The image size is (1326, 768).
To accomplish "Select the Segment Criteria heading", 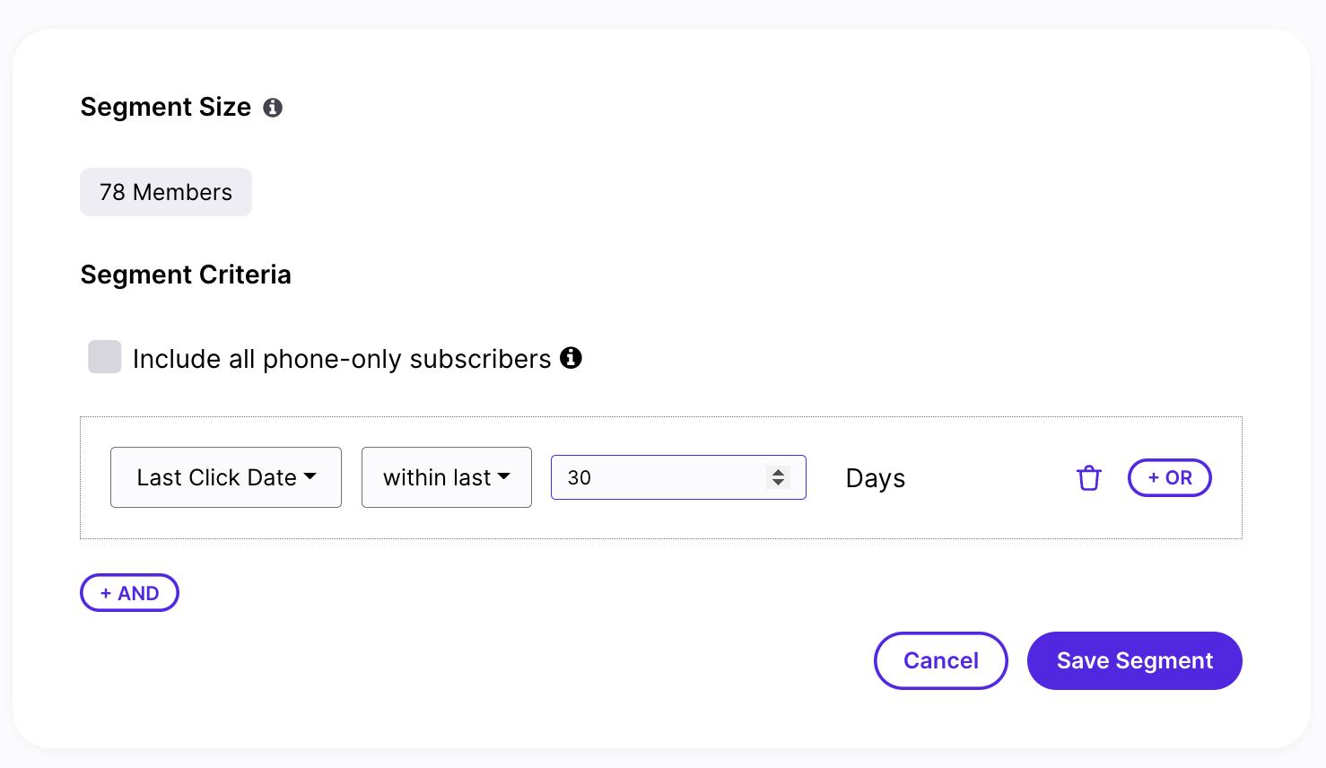I will (x=186, y=275).
